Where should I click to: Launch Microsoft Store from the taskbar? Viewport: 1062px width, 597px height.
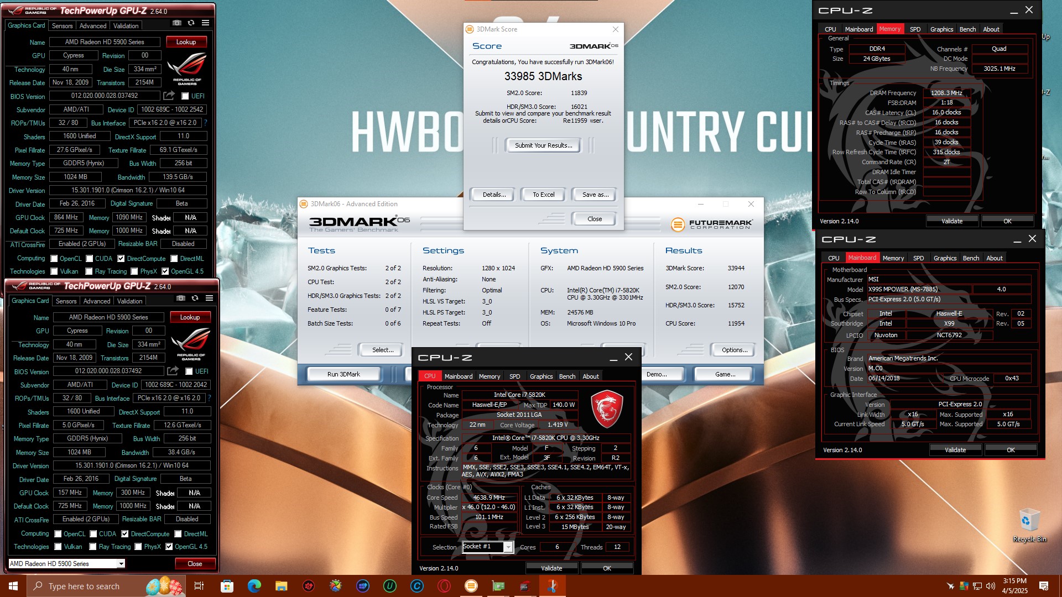point(227,586)
